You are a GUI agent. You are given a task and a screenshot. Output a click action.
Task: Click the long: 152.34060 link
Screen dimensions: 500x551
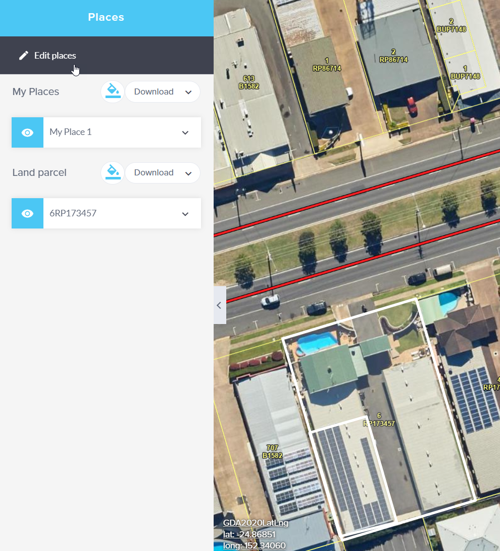(255, 545)
